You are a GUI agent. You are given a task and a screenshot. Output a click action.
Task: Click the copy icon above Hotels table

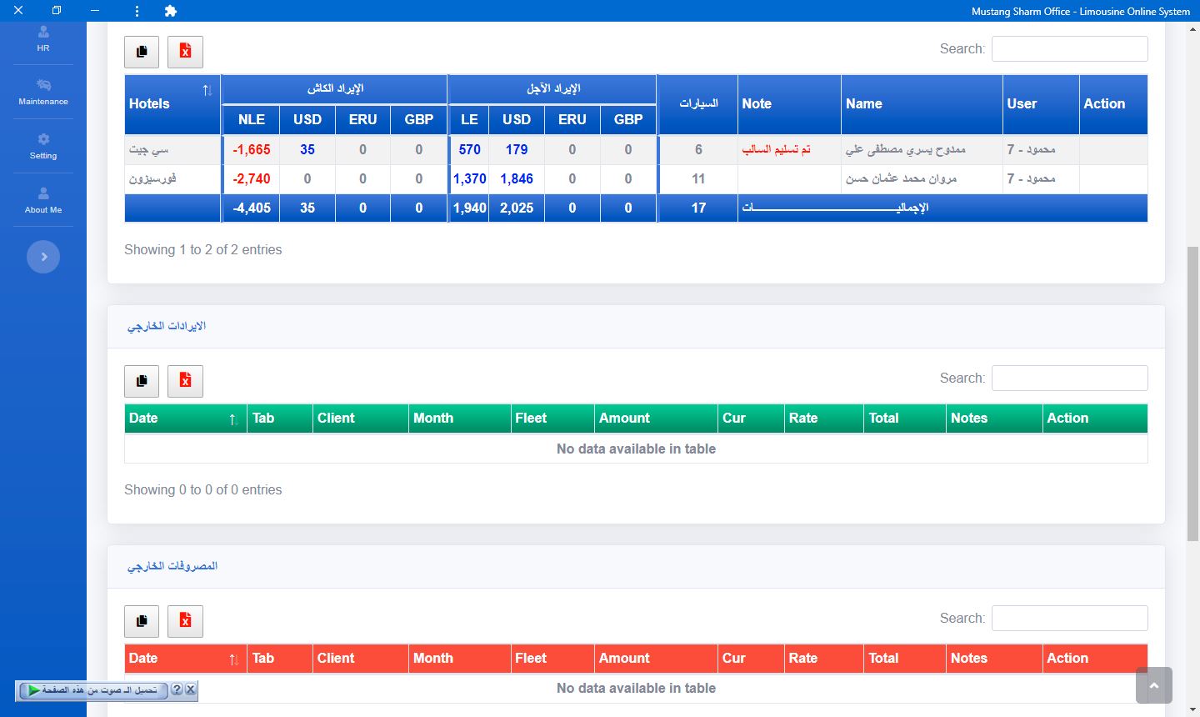coord(142,52)
